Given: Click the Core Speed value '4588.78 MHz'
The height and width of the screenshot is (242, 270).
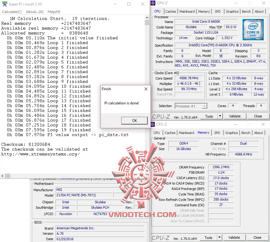Looking at the screenshot, I should click(x=189, y=78).
